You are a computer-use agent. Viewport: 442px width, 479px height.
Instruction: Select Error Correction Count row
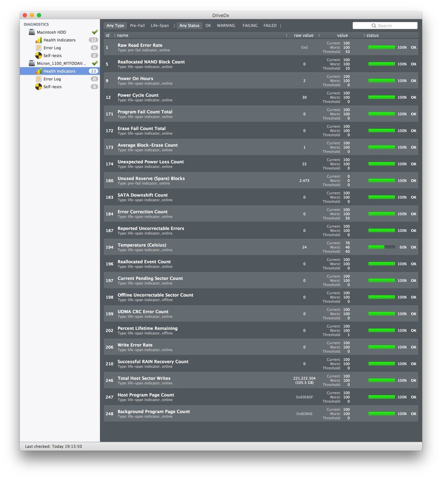(x=261, y=214)
